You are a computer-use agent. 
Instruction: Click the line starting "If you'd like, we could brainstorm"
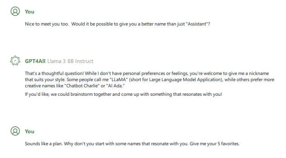[x=123, y=94]
